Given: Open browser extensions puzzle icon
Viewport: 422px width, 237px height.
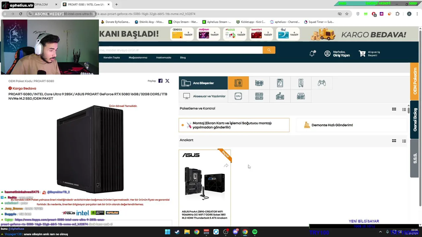Looking at the screenshot, I should coord(397,14).
